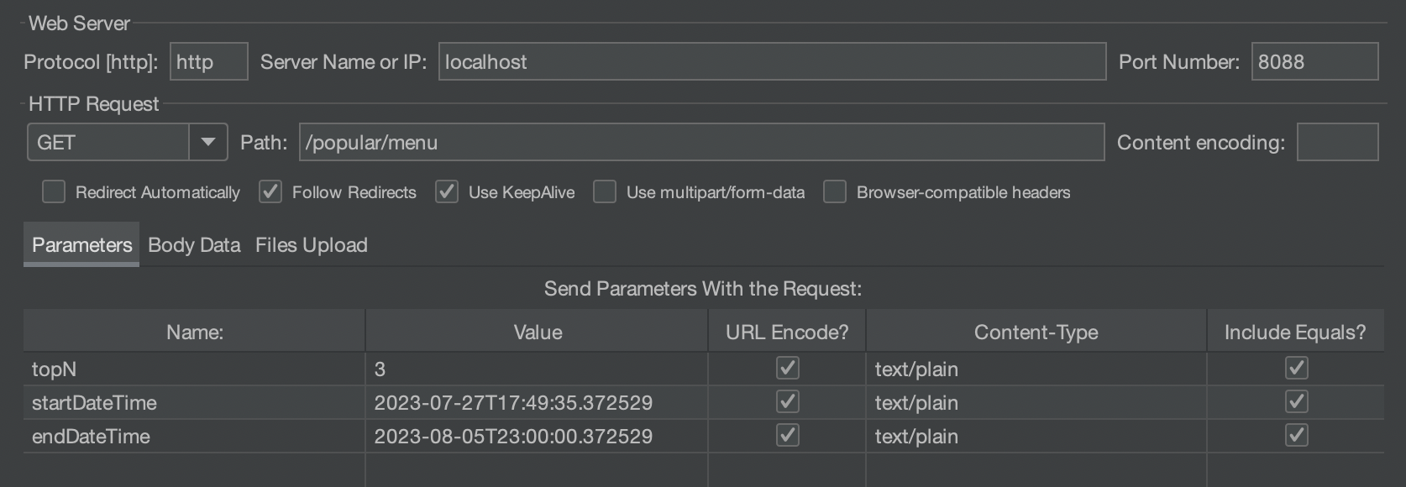Uncheck the Follow Redirects checkbox
The image size is (1406, 487).
click(270, 192)
